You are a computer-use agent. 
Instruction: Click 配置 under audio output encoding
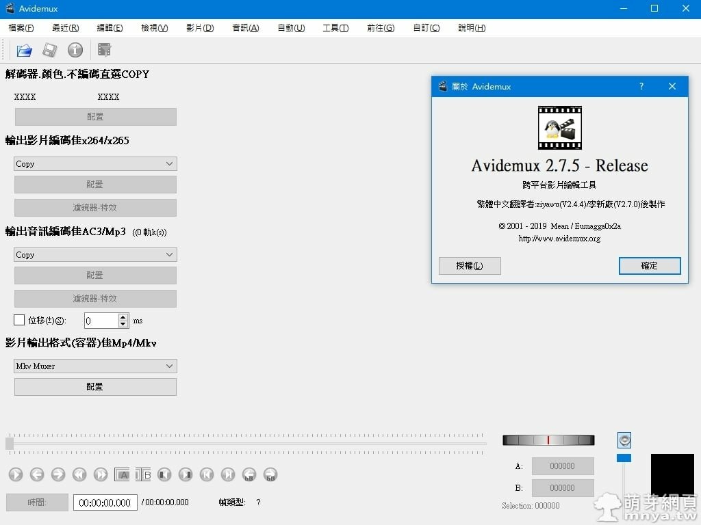[x=95, y=275]
